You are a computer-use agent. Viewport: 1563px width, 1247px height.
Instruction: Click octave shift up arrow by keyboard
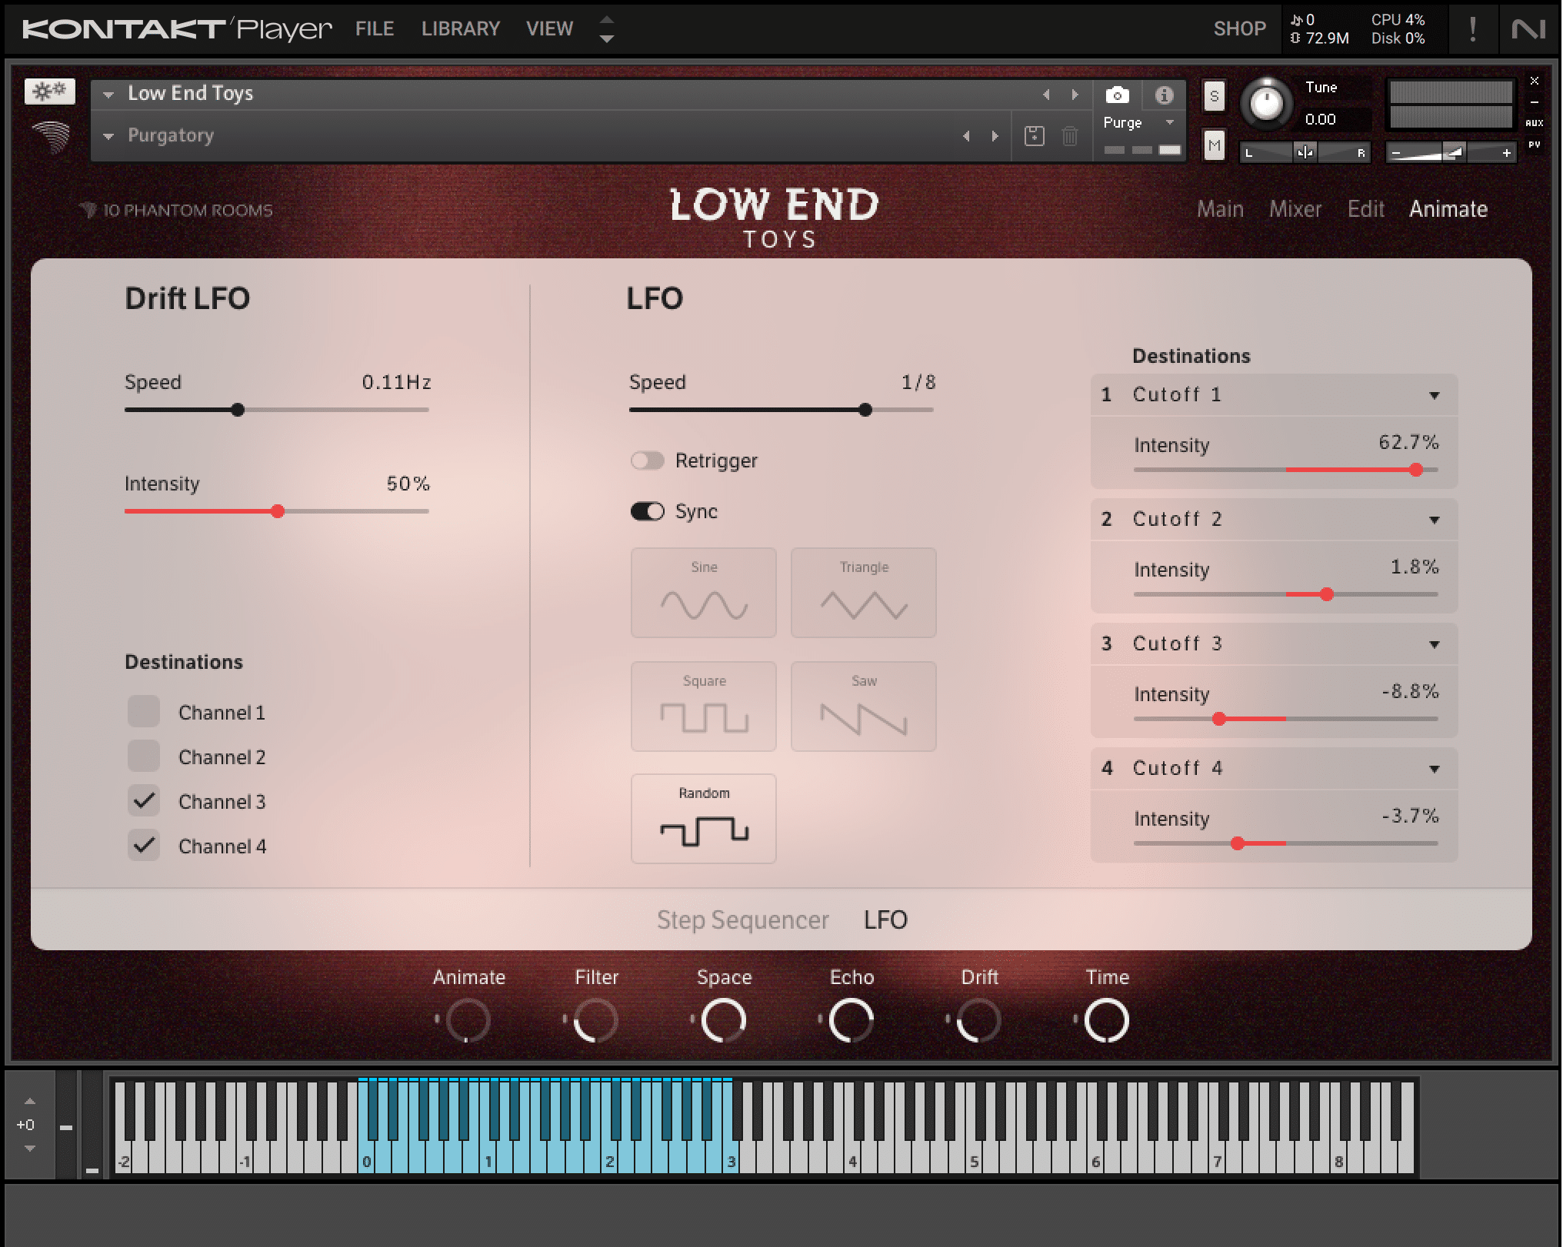click(29, 1101)
